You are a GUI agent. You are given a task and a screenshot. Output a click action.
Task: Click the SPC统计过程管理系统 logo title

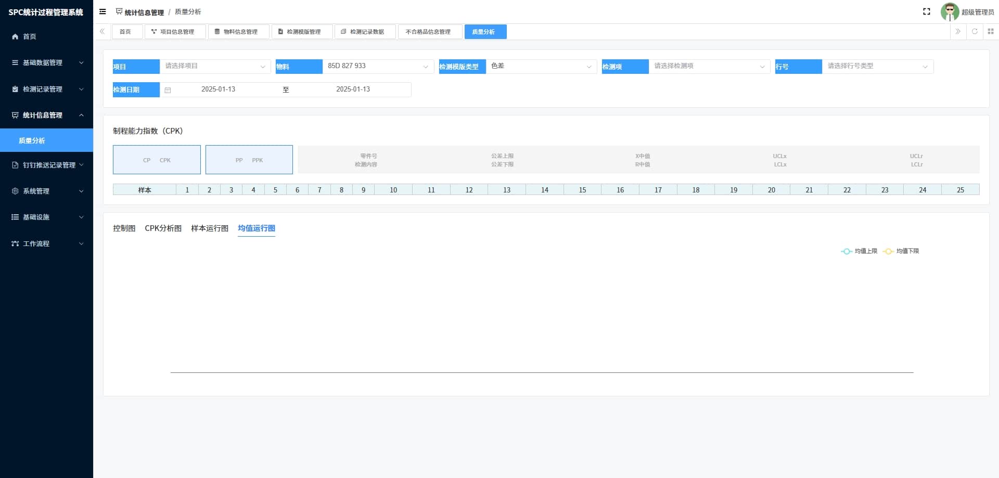click(46, 12)
